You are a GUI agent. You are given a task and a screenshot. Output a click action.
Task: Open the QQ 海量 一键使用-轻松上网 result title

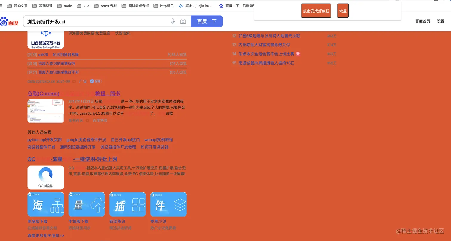(x=72, y=159)
